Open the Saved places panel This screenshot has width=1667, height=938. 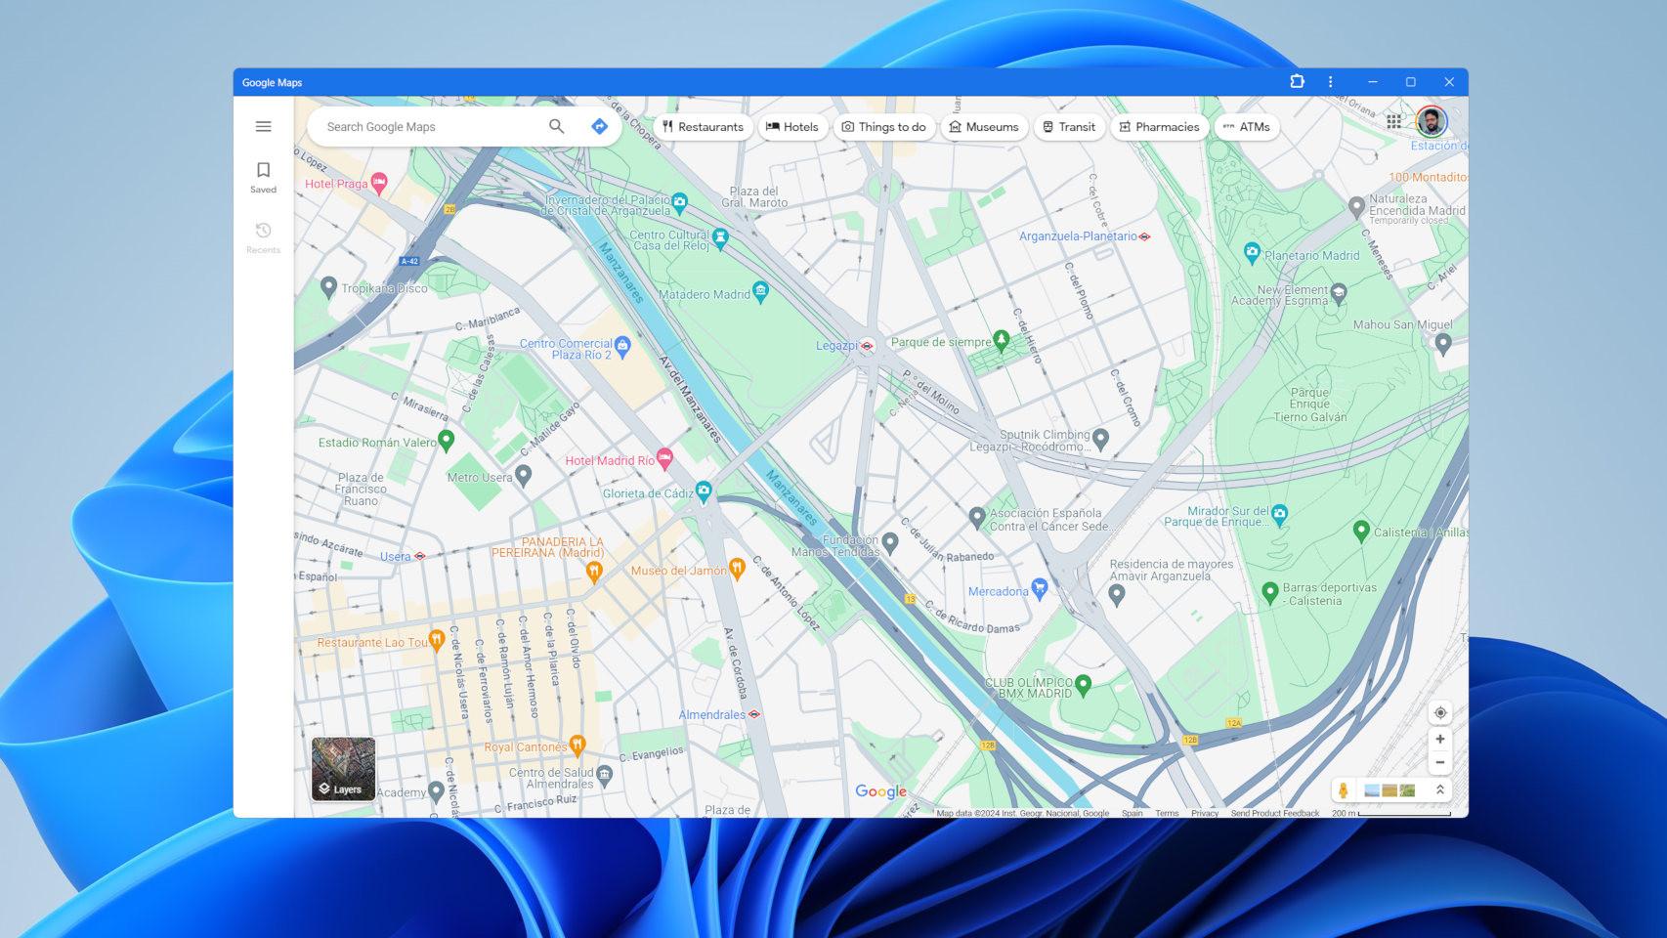coord(263,177)
